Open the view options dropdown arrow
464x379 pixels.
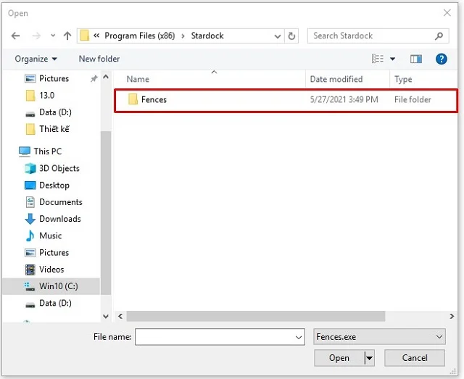pyautogui.click(x=393, y=59)
